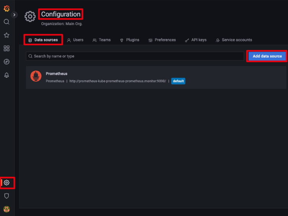
Task: Click the Organization: Main Org. subtitle
Action: [x=62, y=24]
